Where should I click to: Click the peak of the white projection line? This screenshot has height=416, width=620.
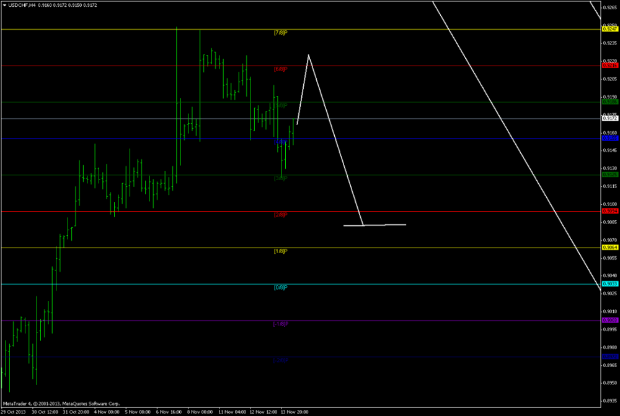tap(308, 56)
